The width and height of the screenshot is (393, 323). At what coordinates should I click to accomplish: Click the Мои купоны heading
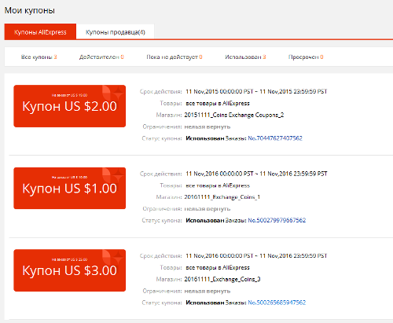tap(30, 10)
